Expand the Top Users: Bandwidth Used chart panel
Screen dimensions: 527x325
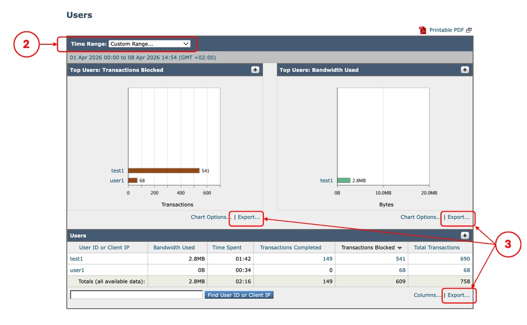(x=464, y=69)
